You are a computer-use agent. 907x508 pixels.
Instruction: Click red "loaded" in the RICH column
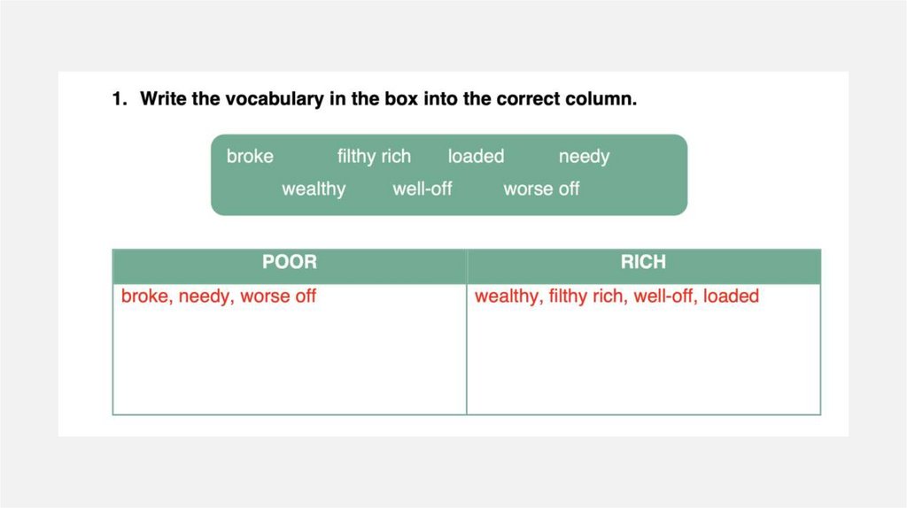731,296
